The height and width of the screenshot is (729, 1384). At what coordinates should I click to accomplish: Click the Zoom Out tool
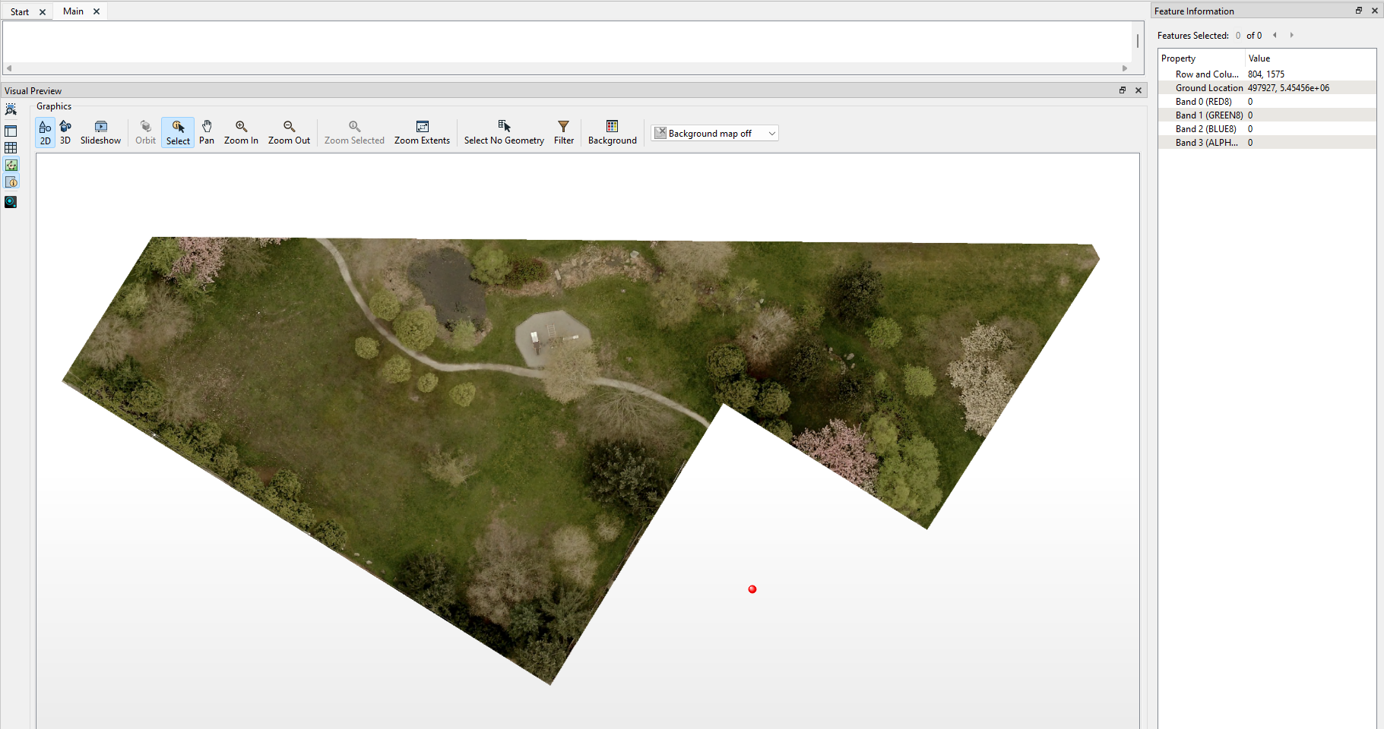289,132
